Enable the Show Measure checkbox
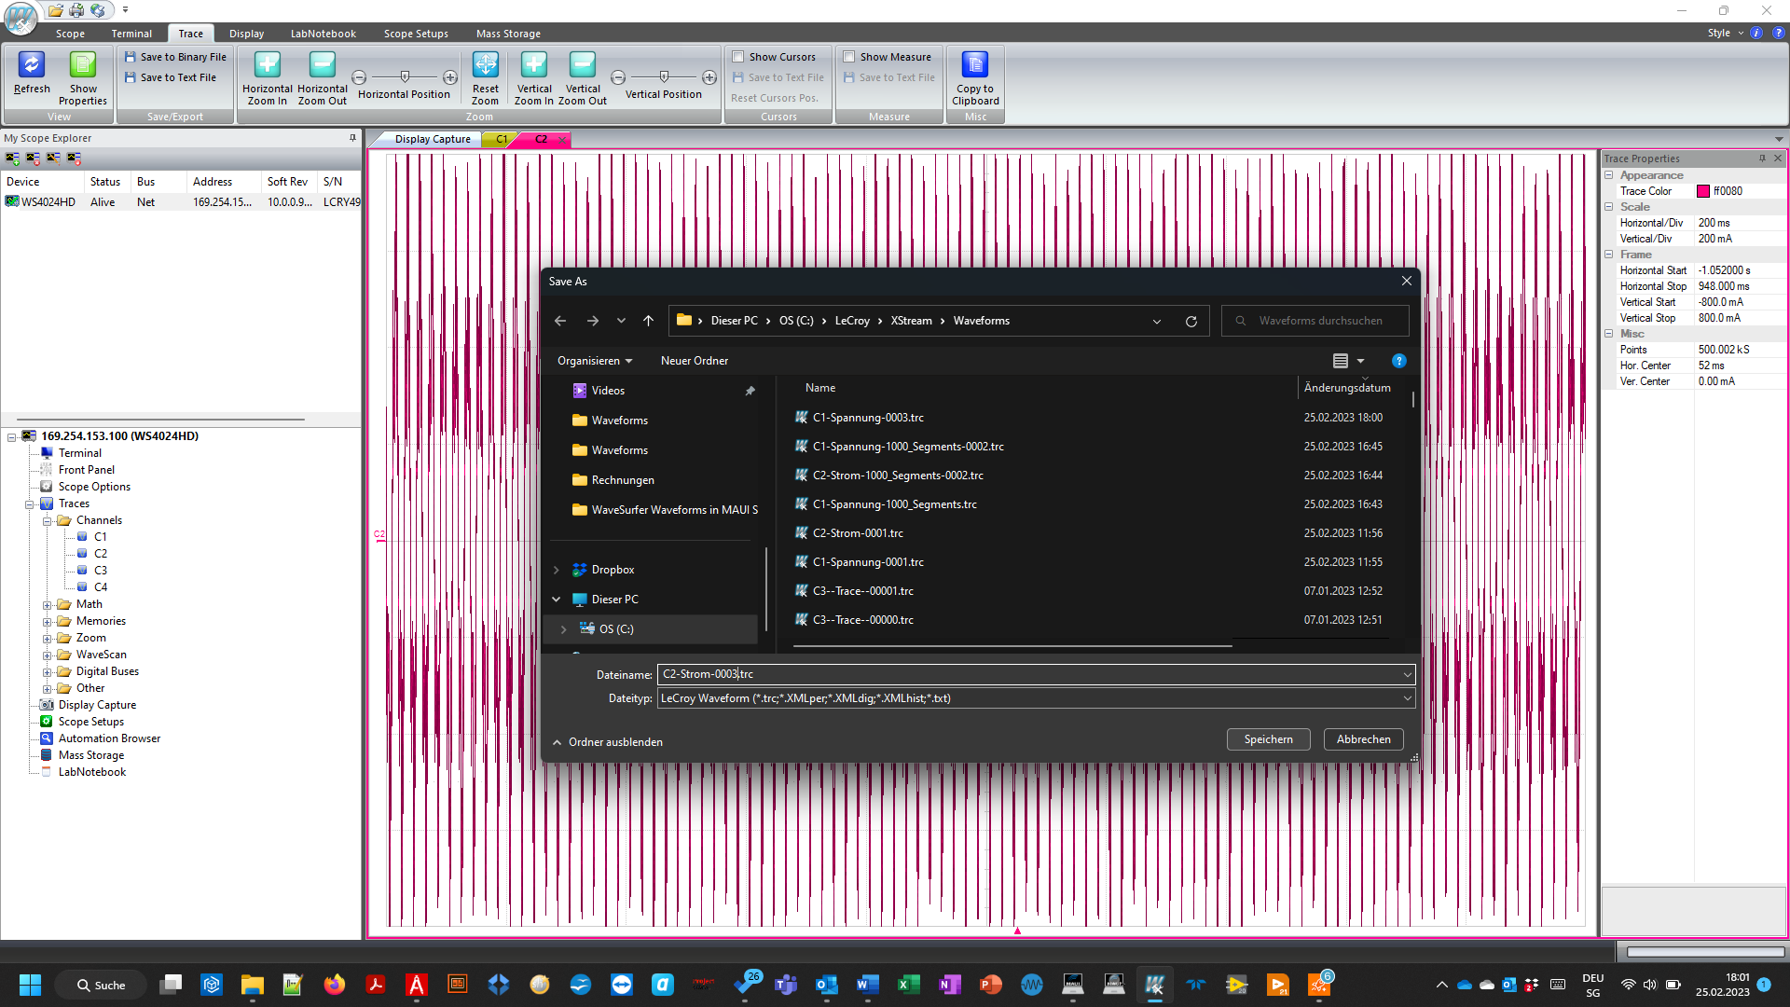1790x1007 pixels. [x=849, y=57]
